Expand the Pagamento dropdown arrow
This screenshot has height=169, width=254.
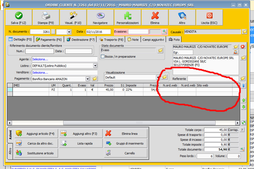(88, 79)
